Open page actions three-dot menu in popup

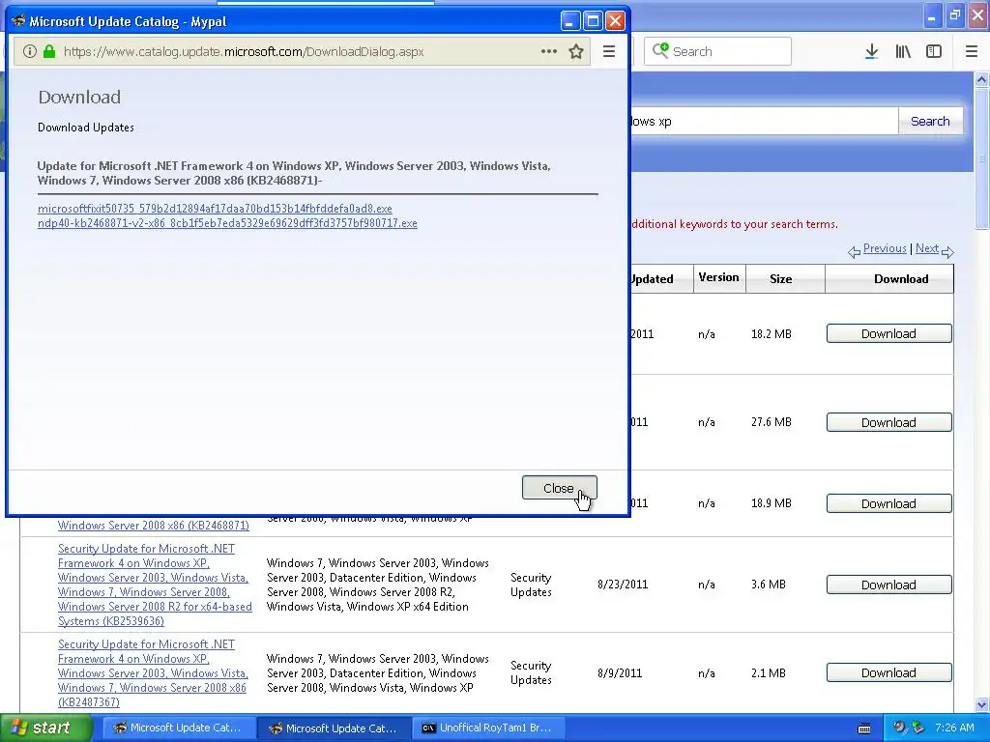(x=549, y=52)
